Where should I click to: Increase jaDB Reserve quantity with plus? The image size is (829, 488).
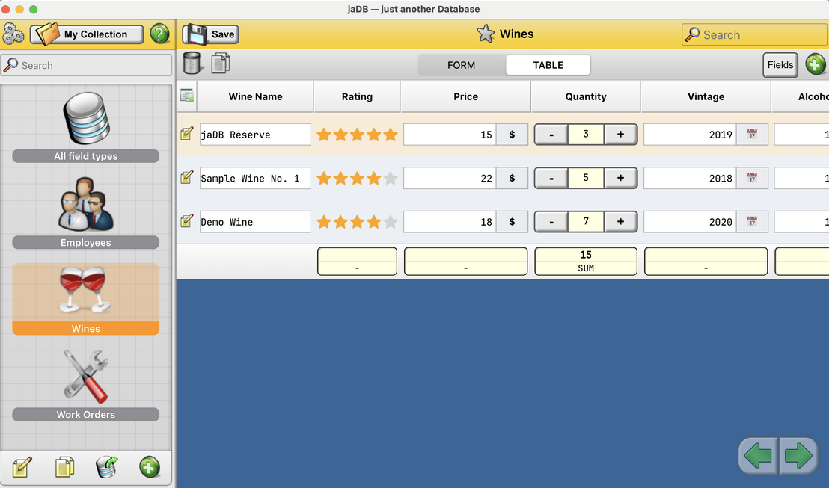(620, 135)
